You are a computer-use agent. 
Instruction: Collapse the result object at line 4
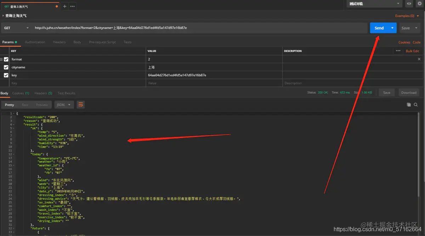coord(14,125)
